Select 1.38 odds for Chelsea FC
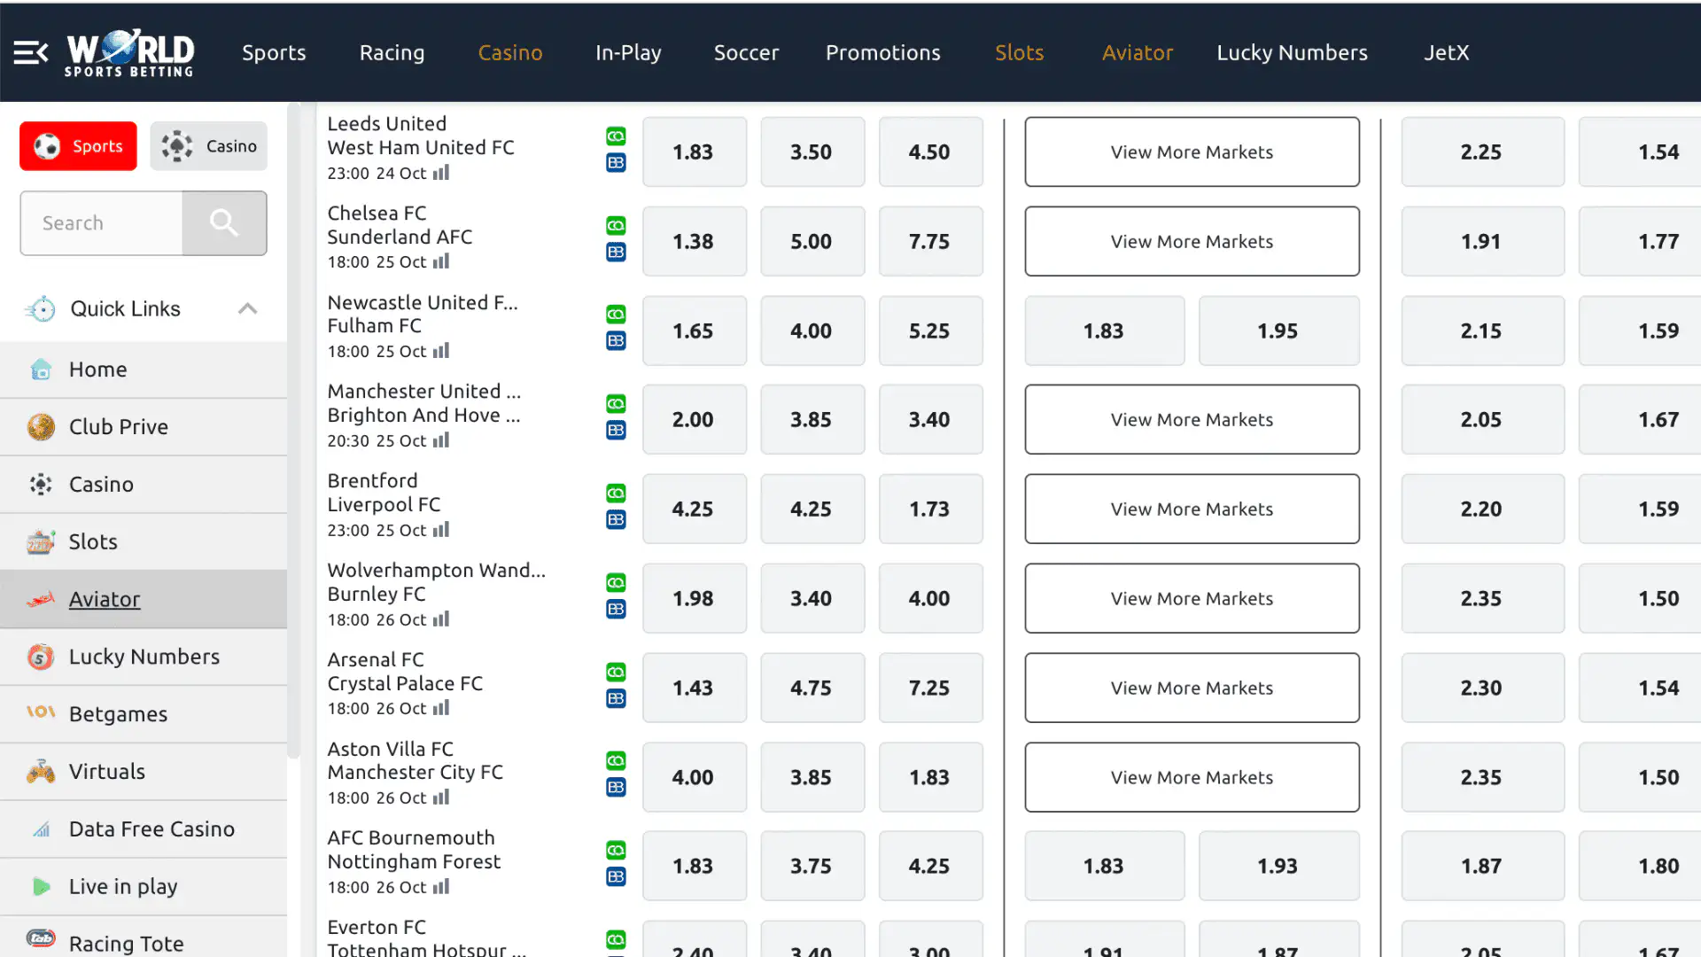 point(694,241)
